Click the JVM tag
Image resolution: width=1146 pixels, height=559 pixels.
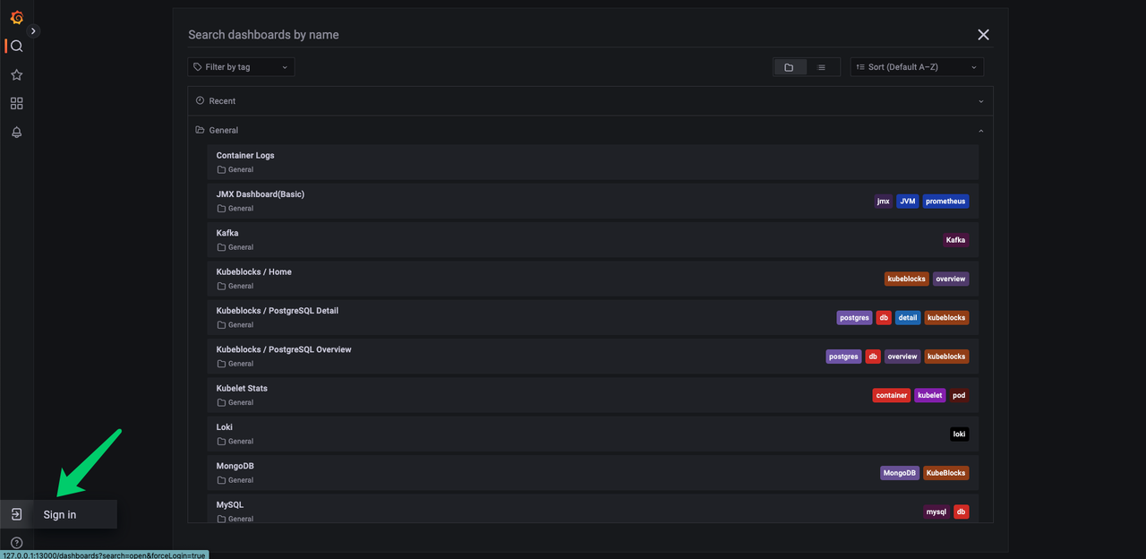point(908,202)
